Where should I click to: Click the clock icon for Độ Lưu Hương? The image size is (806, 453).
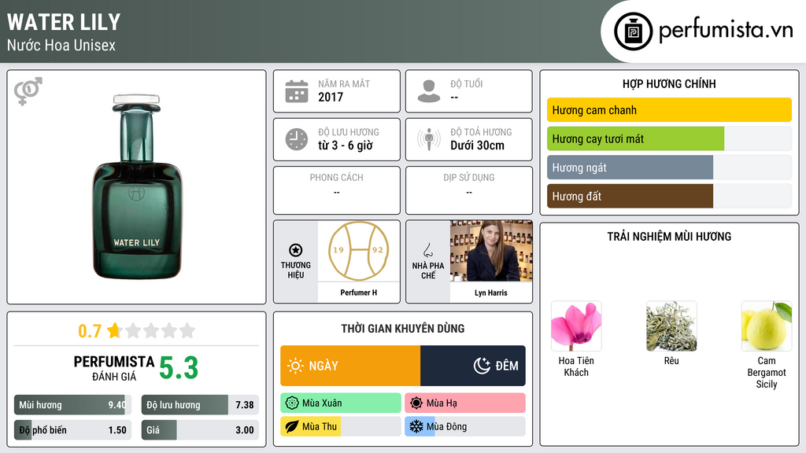point(297,139)
